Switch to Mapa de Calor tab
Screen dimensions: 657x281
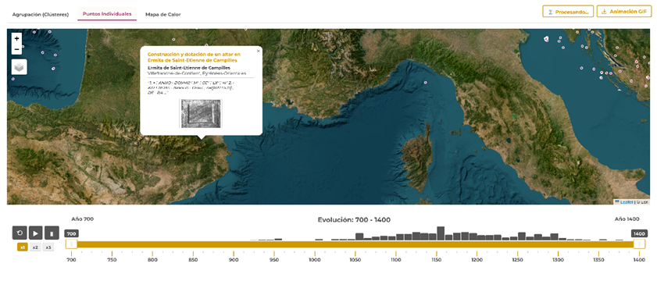tap(163, 14)
